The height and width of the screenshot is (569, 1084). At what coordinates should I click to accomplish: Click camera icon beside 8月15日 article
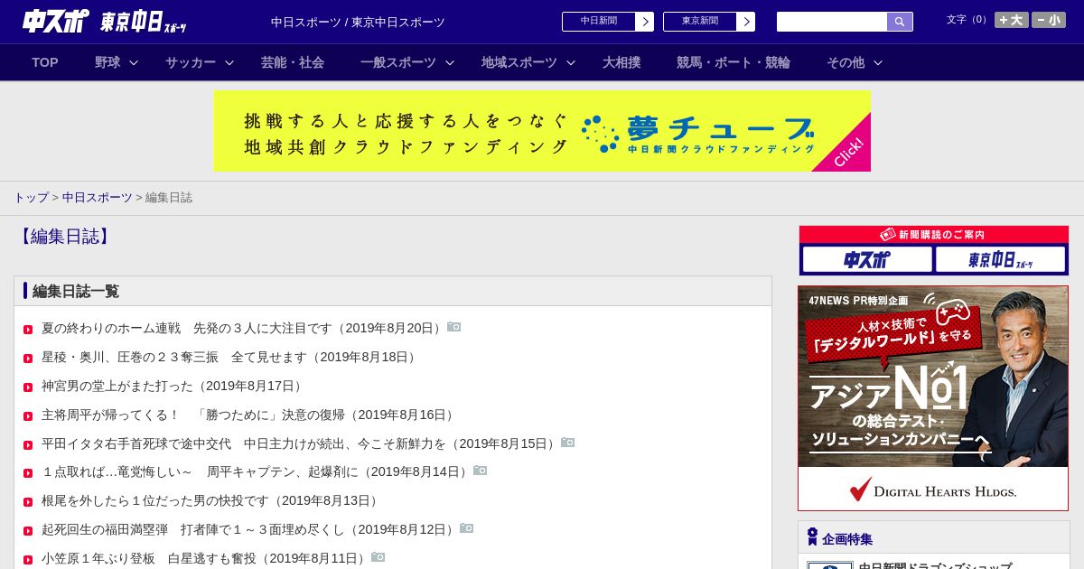coord(568,443)
